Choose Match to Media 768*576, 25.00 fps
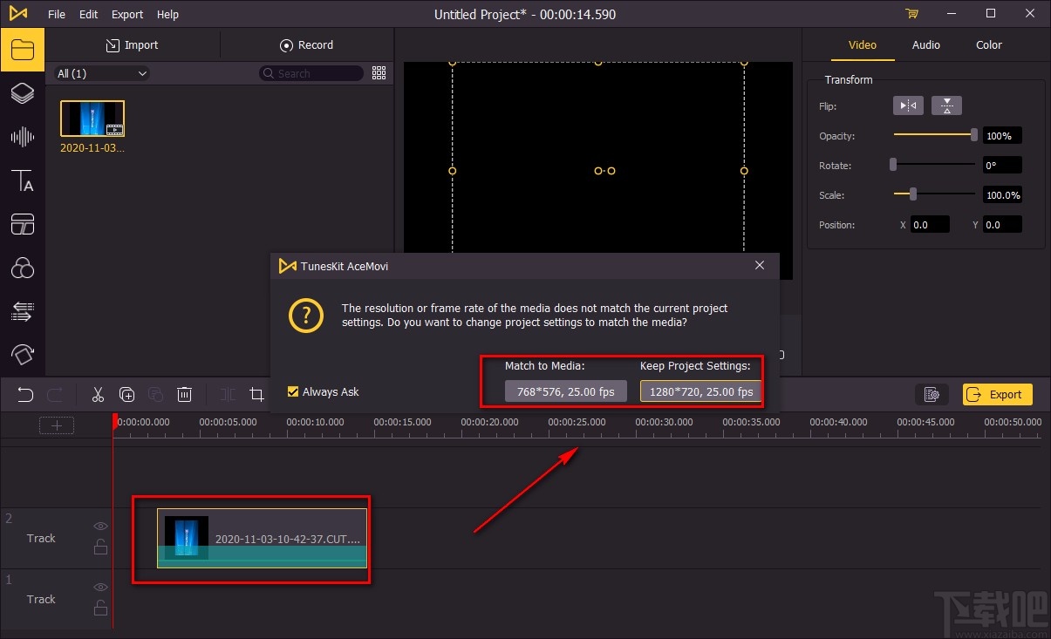This screenshot has height=639, width=1051. [566, 391]
